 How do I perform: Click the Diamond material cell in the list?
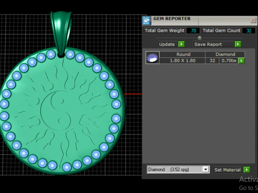point(225,54)
